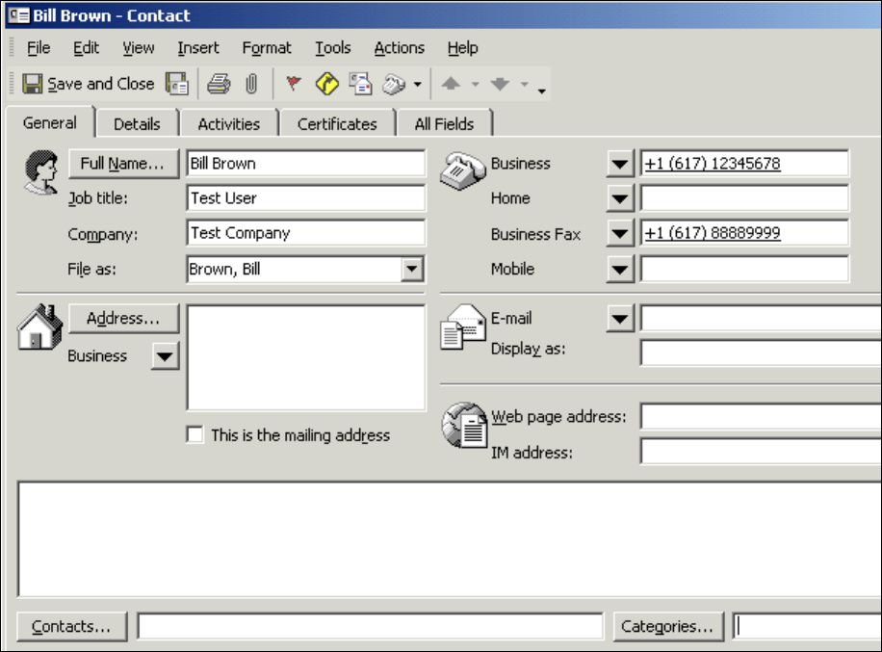
Task: Click the Save and New contact icon
Action: click(177, 84)
